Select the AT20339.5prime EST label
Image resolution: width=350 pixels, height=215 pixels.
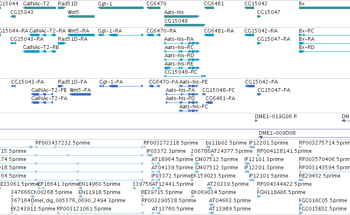[x=228, y=184]
